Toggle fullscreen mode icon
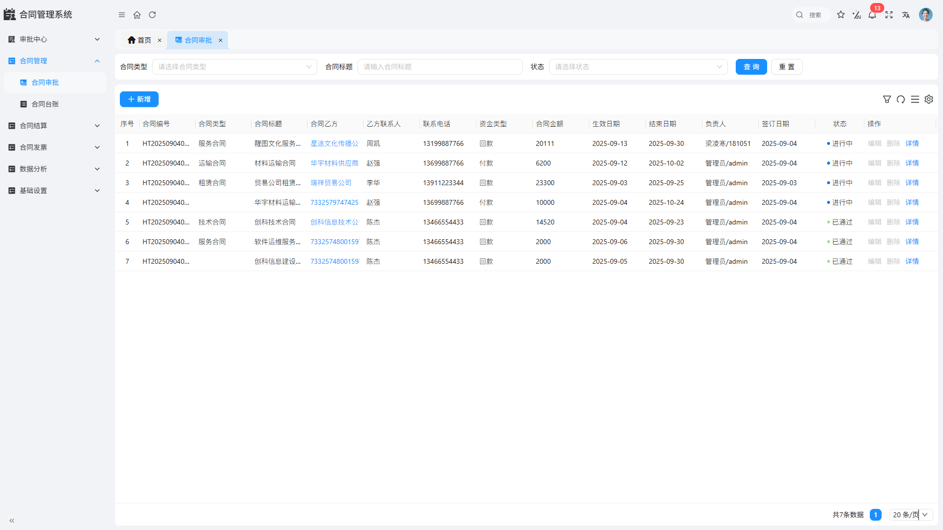This screenshot has height=530, width=943. [x=889, y=15]
